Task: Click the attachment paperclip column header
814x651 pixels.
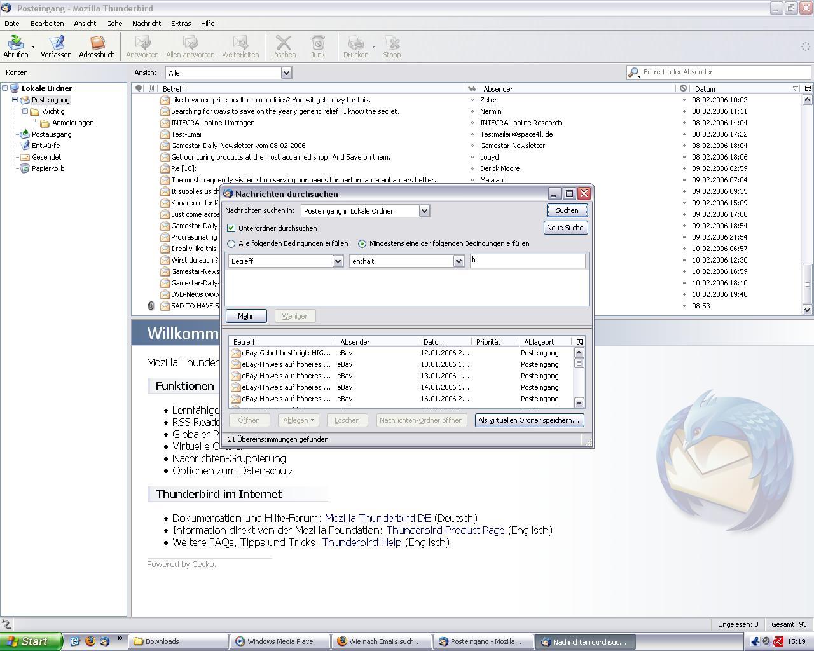Action: coord(151,88)
